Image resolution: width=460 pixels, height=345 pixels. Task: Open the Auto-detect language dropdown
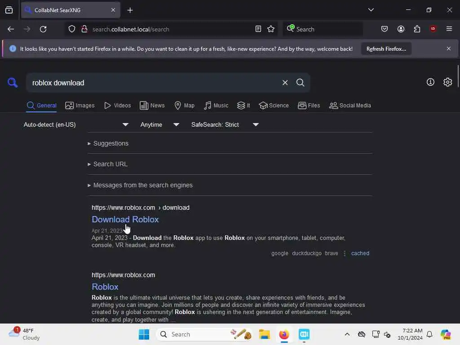coord(76,125)
